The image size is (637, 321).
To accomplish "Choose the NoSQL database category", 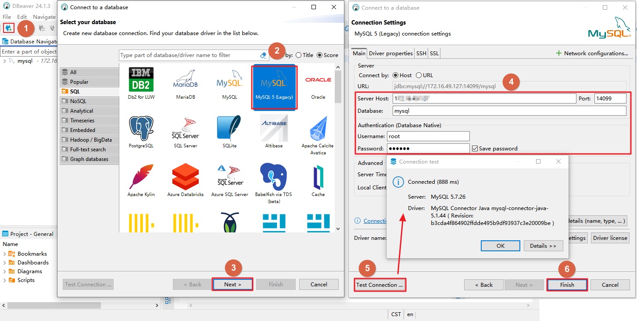I will click(x=89, y=101).
